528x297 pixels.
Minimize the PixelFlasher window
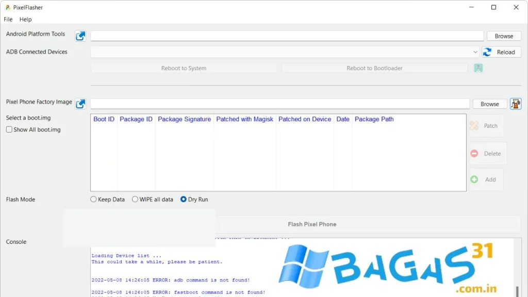[471, 7]
